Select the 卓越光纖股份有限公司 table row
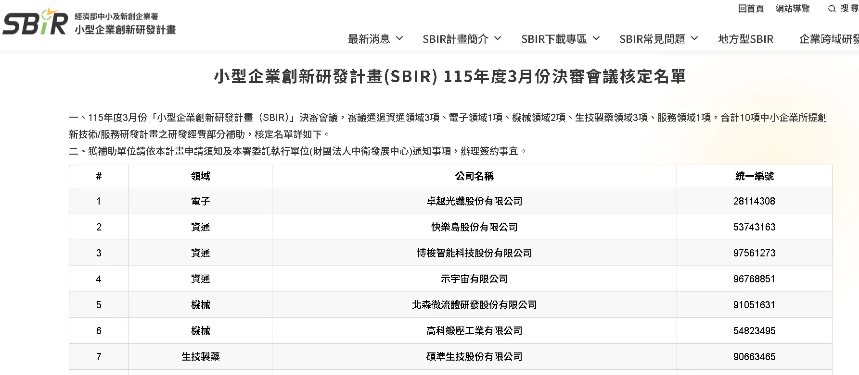Viewport: 859px width, 375px height. tap(450, 201)
